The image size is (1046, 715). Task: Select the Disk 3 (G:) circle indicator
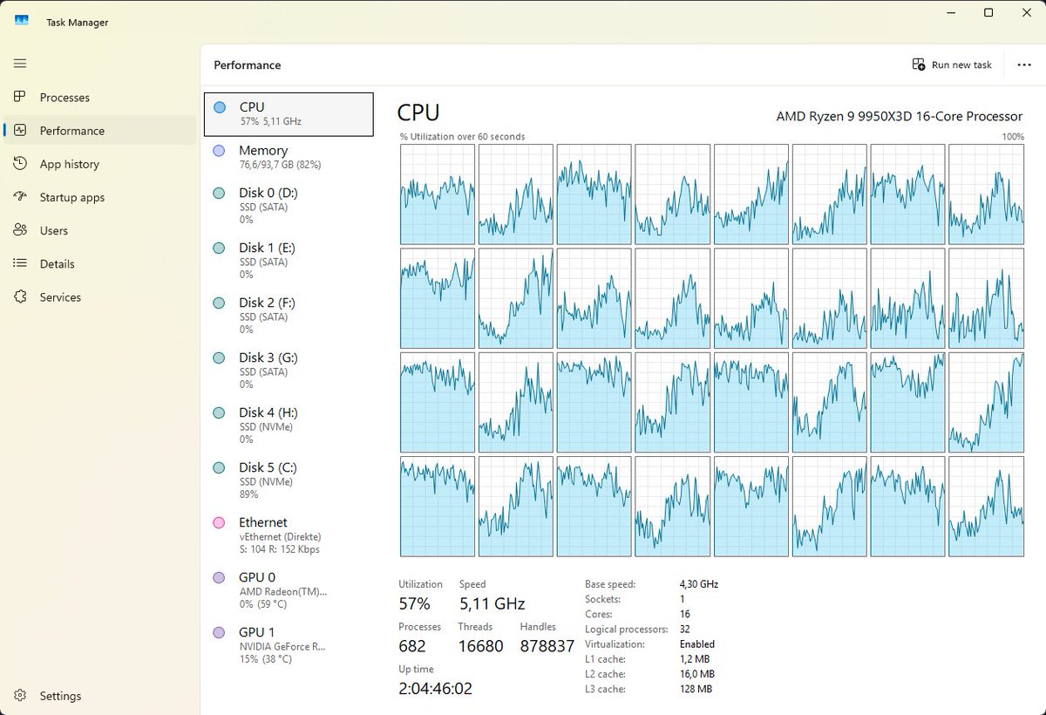click(220, 358)
